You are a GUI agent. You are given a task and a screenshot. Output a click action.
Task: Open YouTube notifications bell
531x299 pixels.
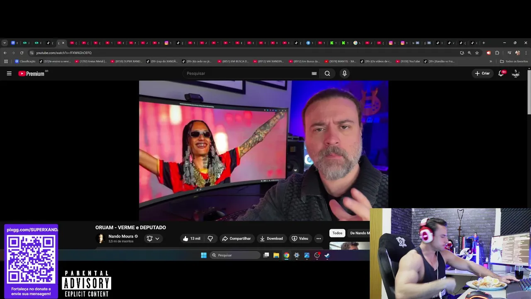pos(501,74)
